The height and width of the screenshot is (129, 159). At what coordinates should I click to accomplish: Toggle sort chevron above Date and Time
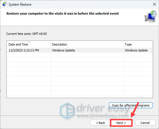click(29, 42)
